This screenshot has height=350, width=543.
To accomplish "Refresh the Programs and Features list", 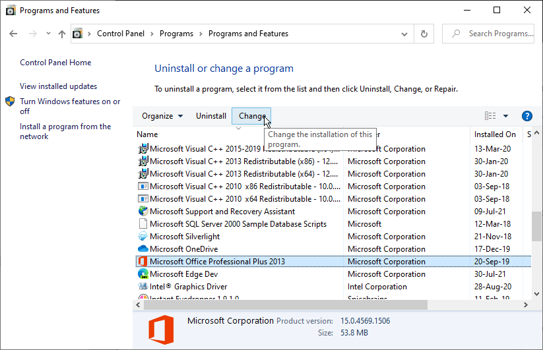I will (x=424, y=34).
